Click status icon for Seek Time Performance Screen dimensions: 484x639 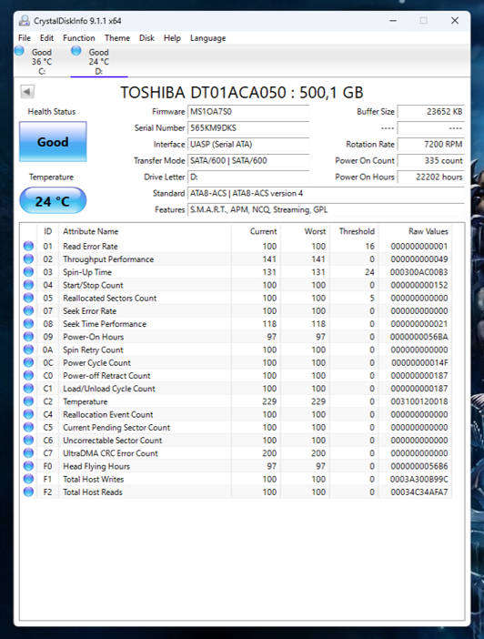tap(28, 323)
